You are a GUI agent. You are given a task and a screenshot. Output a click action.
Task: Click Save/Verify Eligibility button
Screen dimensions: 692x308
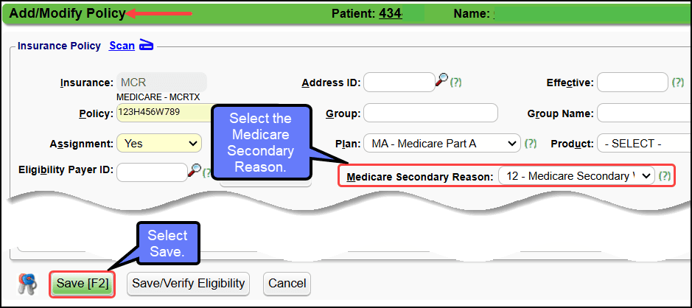pos(189,284)
